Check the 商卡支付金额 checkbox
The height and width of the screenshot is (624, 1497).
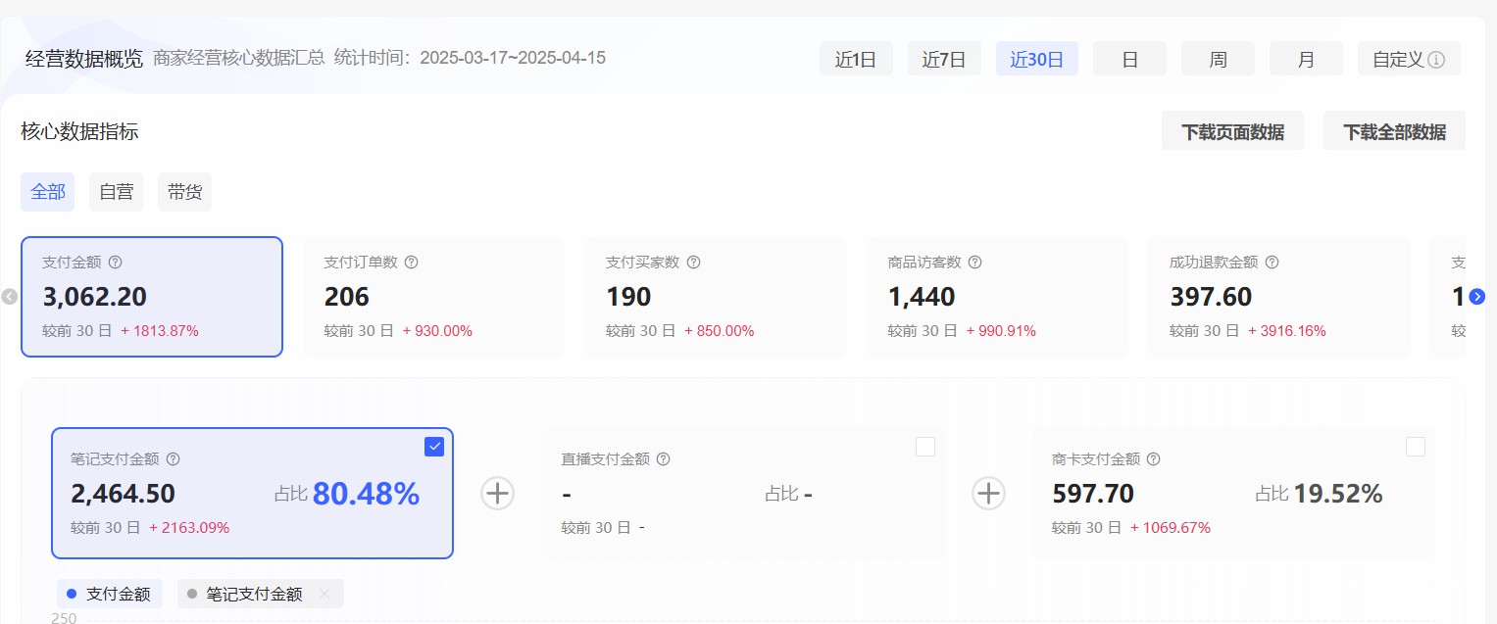pyautogui.click(x=1415, y=447)
